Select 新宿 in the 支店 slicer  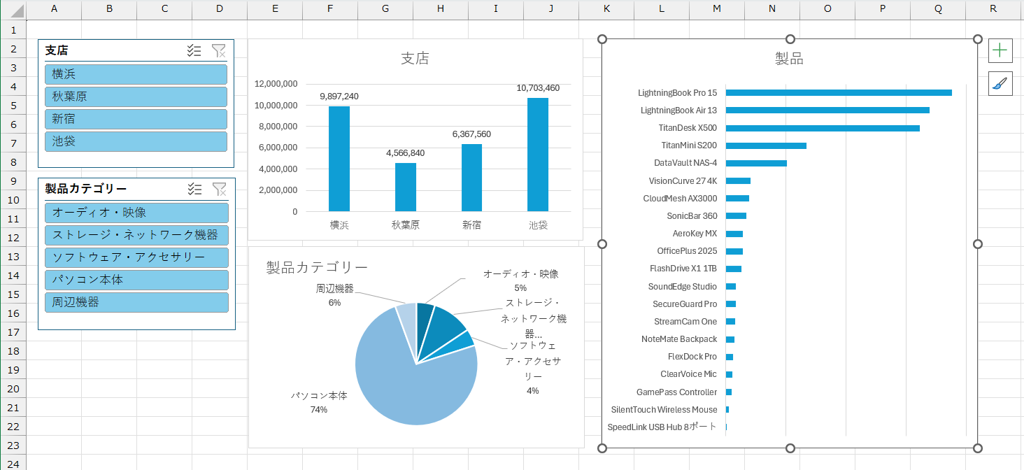(x=136, y=119)
